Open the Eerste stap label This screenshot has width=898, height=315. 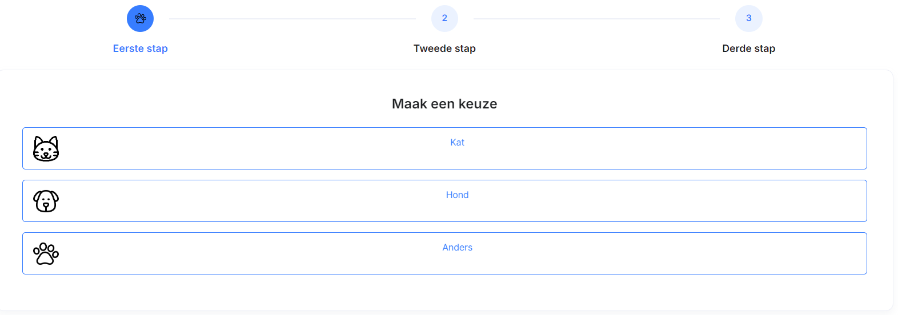[141, 49]
